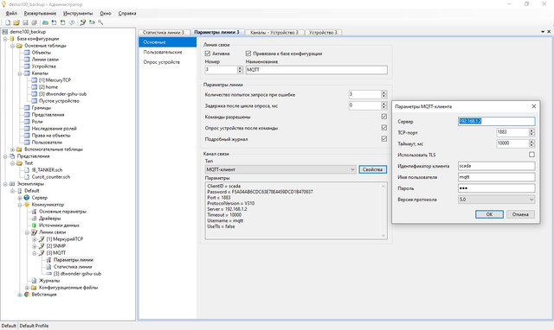Click the magnifier Find toolbar icon
Viewport: 554px width, 330px height.
tap(100, 22)
